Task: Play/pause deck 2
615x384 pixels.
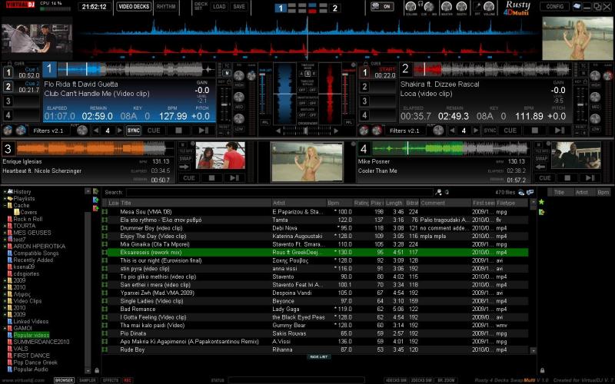Action: point(560,131)
